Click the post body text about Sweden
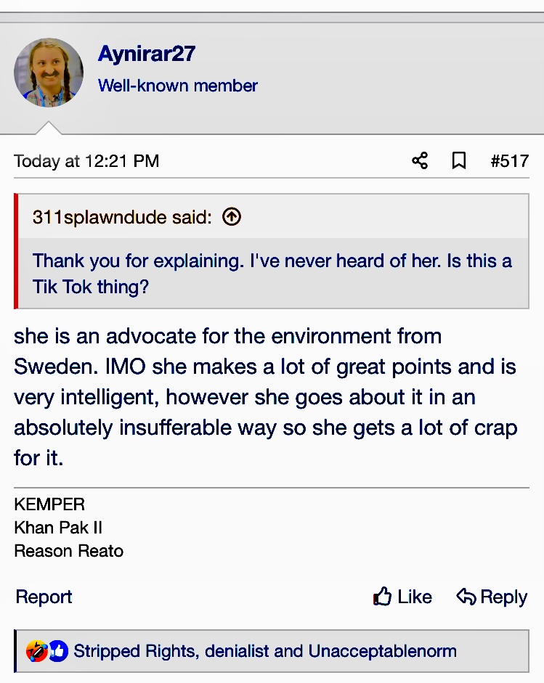This screenshot has height=683, width=544. pyautogui.click(x=265, y=397)
